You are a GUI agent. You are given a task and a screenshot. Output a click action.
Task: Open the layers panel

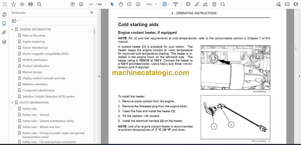(4, 42)
